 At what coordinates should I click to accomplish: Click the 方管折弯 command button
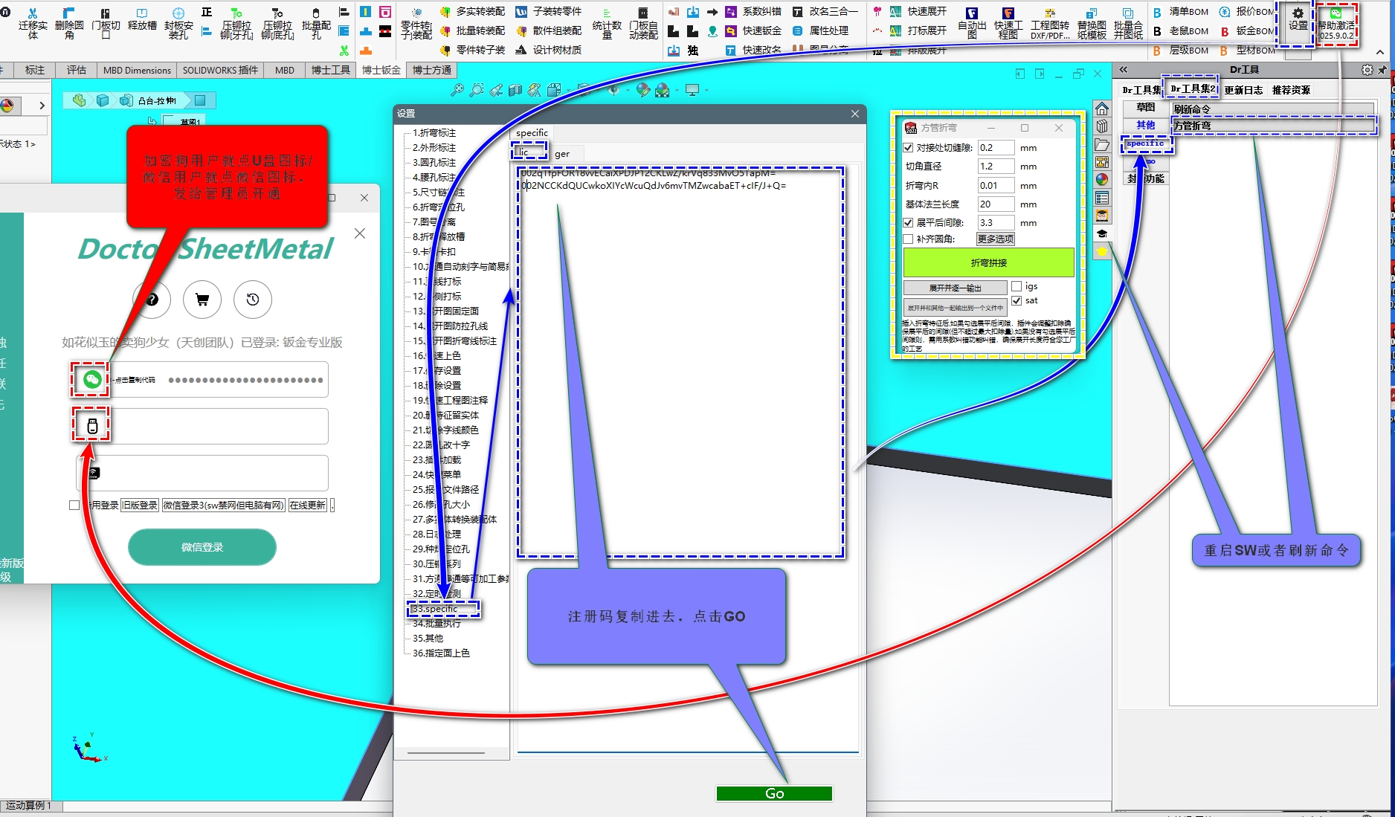1272,126
